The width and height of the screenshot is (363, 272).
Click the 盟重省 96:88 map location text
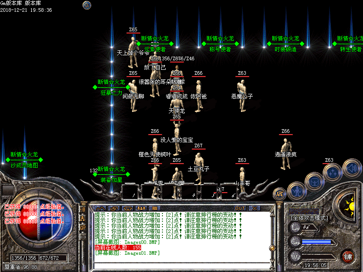[x=20, y=267]
